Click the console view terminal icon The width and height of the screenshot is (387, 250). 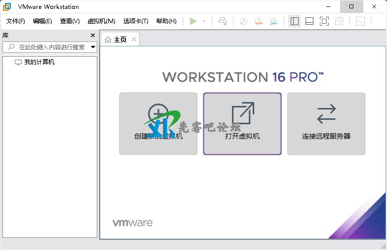(x=361, y=21)
